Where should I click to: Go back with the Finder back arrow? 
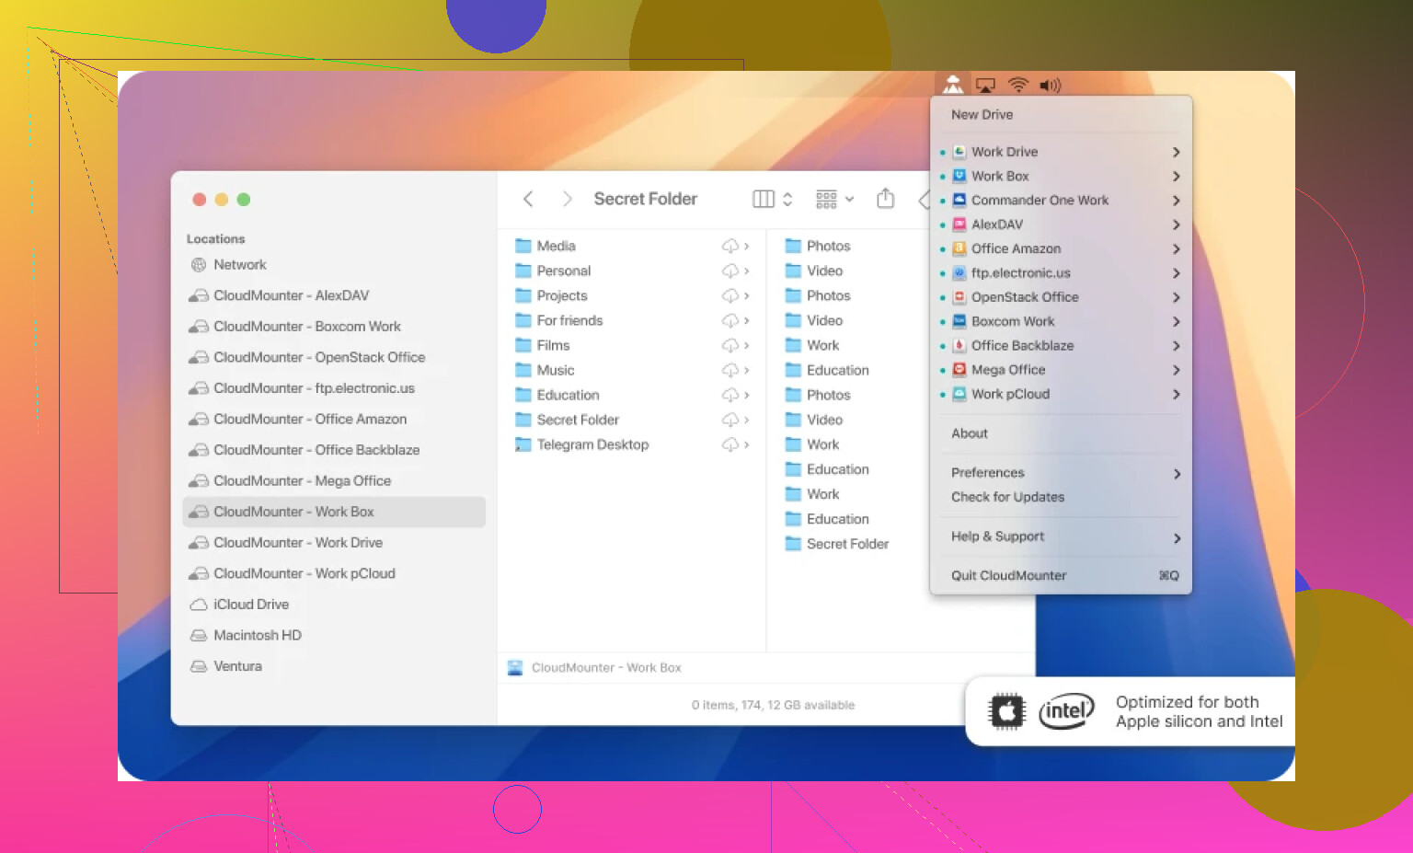(528, 199)
